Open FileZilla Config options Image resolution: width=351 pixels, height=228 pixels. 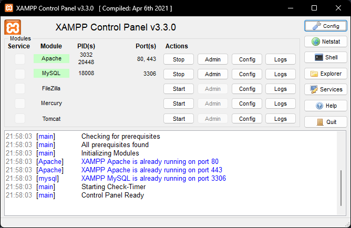click(247, 89)
